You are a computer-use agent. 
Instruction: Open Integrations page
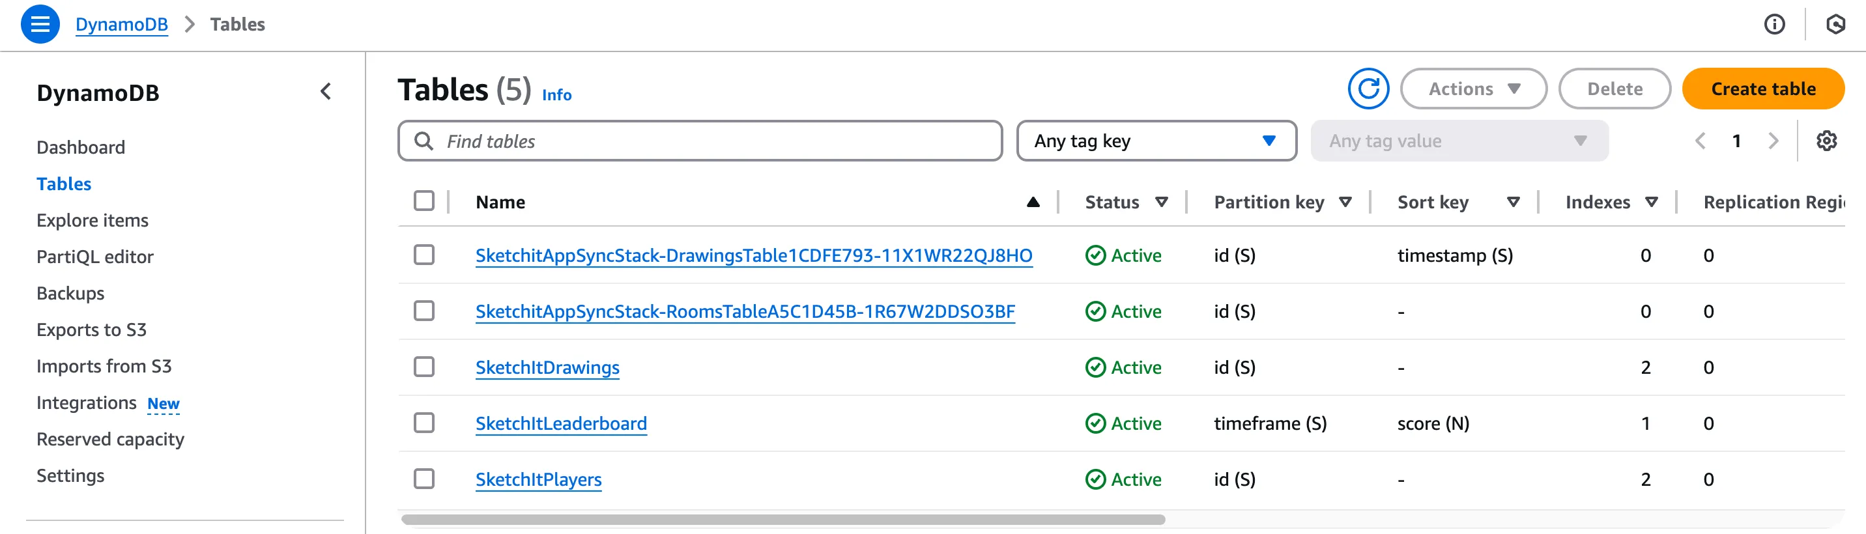[86, 403]
